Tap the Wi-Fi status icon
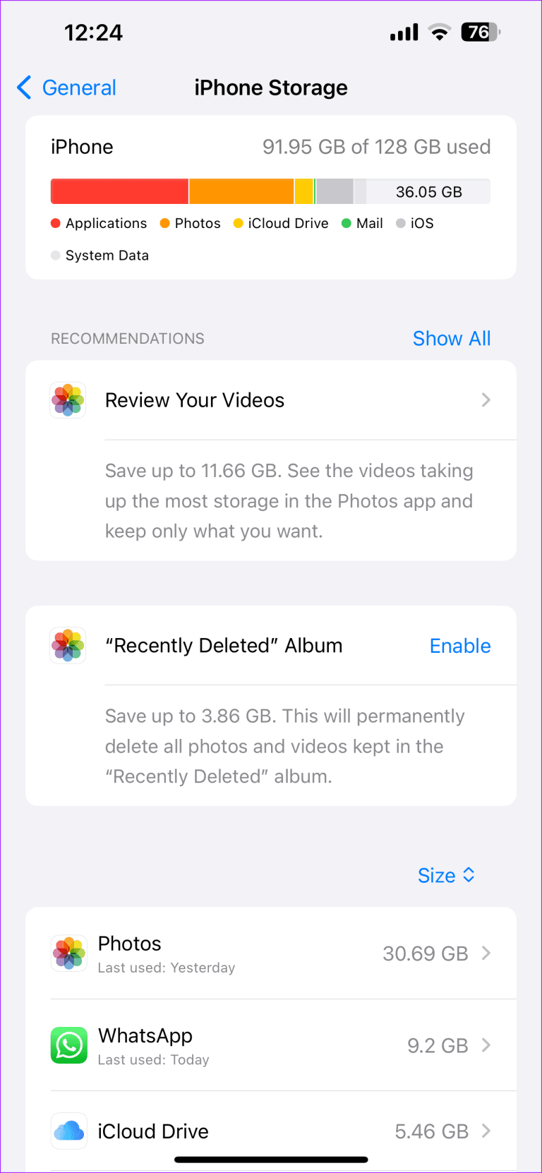This screenshot has width=542, height=1173. (x=439, y=32)
